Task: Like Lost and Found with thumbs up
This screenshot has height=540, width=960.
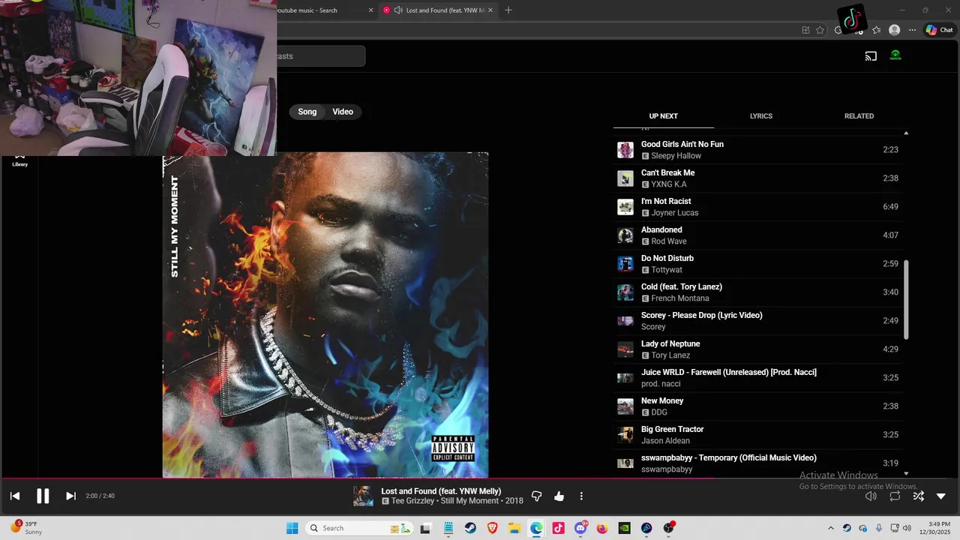Action: pyautogui.click(x=559, y=496)
